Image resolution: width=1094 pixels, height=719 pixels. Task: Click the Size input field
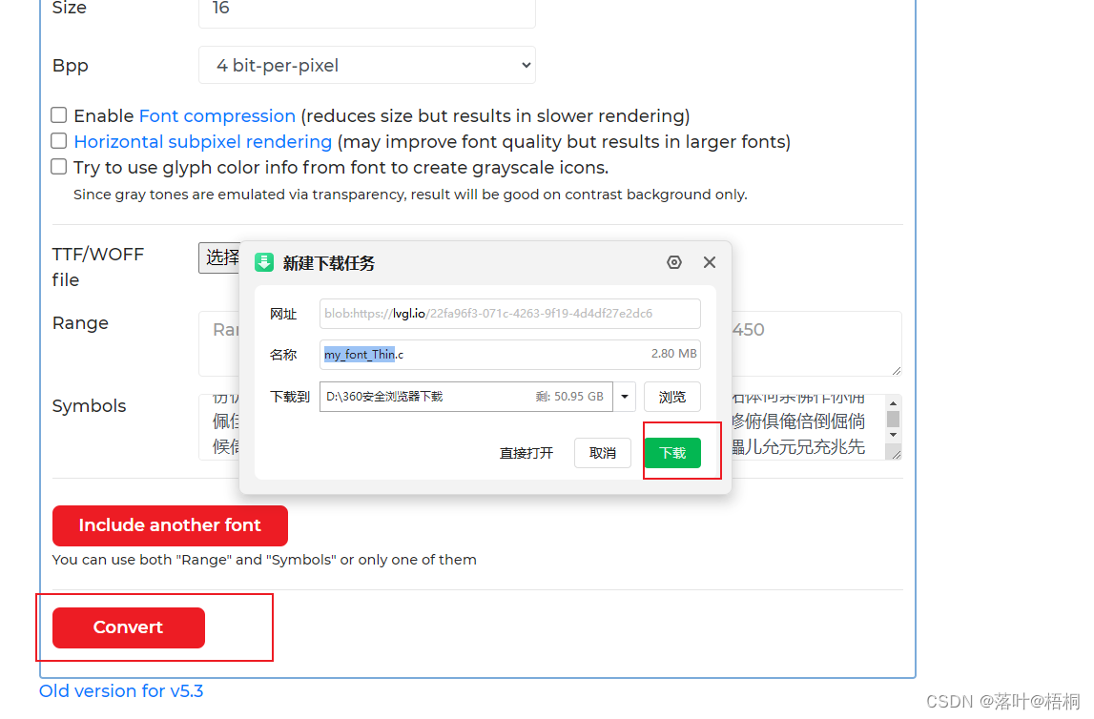(x=367, y=10)
